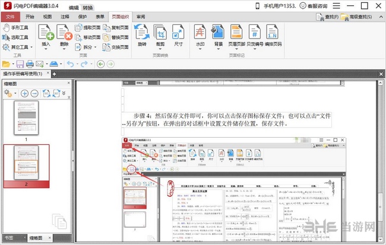Open Other tools (其它工具) menu
The height and width of the screenshot is (245, 386).
click(x=17, y=47)
